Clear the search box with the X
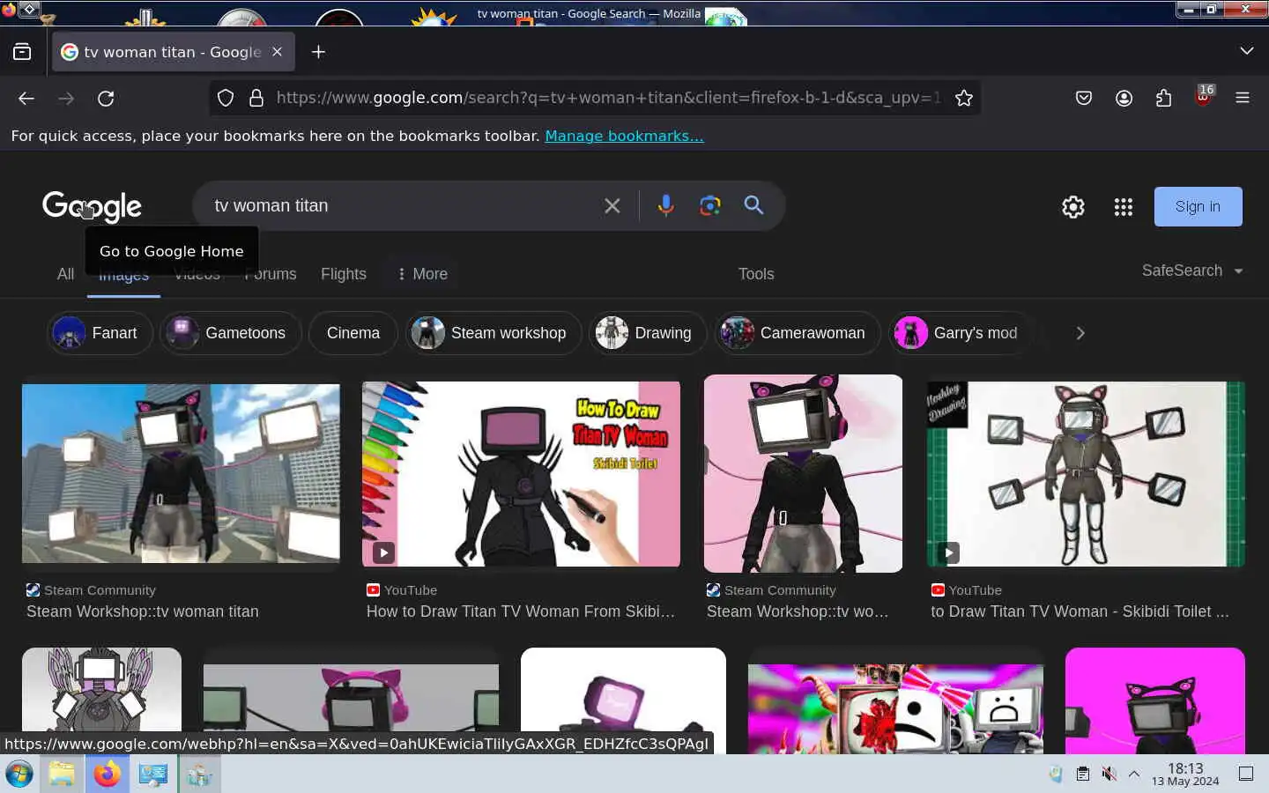 [612, 205]
